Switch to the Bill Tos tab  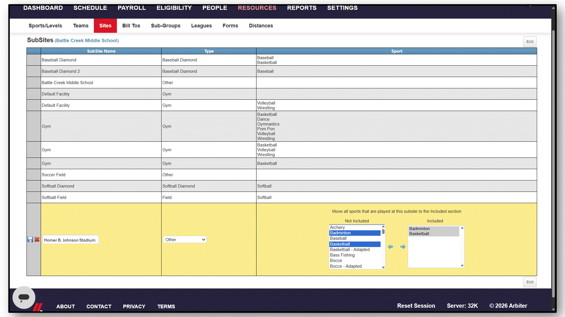point(131,26)
